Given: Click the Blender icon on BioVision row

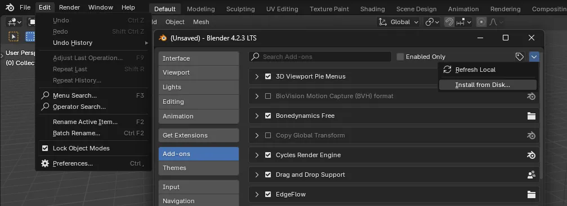Looking at the screenshot, I should tap(531, 97).
